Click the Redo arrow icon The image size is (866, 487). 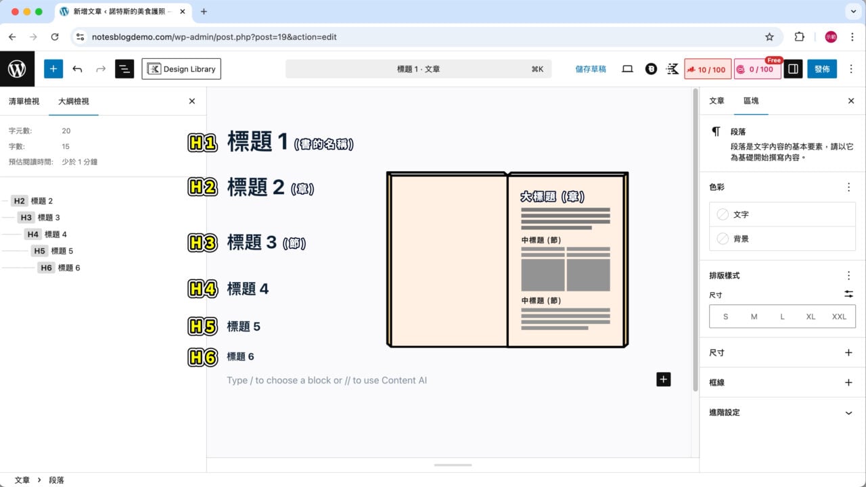point(100,68)
